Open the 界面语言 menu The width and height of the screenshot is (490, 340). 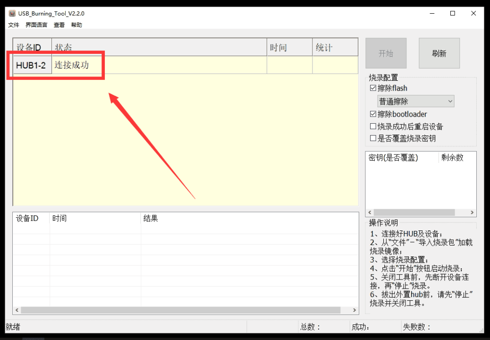coord(36,25)
